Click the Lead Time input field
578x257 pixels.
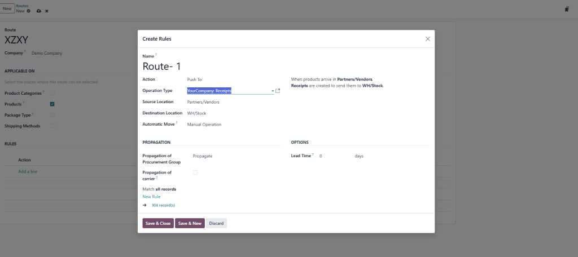(333, 156)
